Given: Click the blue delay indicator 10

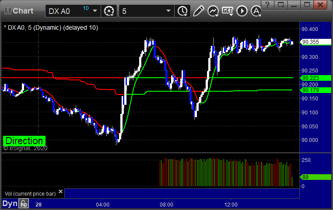Looking at the screenshot, I should pos(86,8).
